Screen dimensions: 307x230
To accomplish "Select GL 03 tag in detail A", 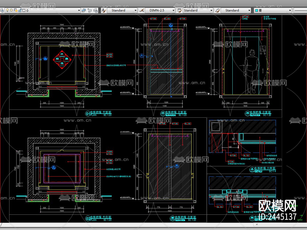I will coord(246,155).
